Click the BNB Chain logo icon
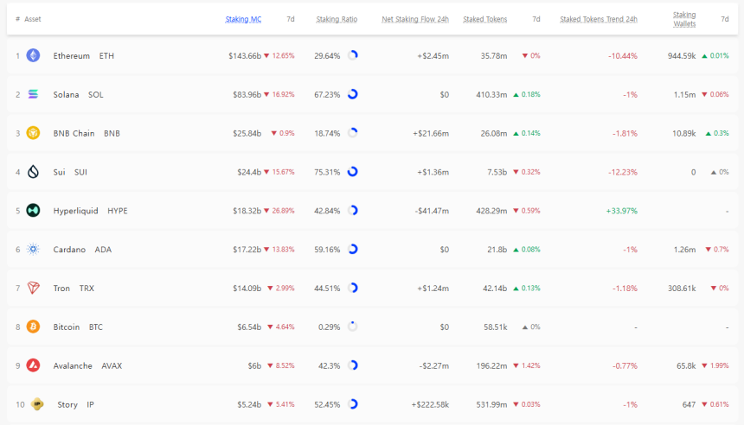The width and height of the screenshot is (744, 425). [33, 133]
